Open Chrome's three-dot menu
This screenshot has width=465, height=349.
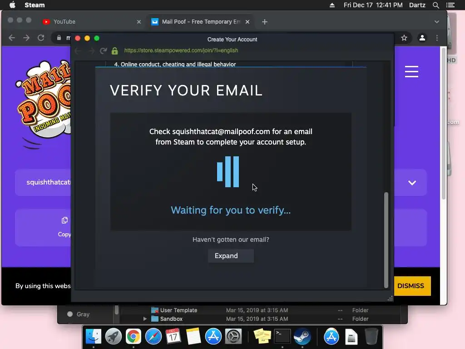pos(437,38)
